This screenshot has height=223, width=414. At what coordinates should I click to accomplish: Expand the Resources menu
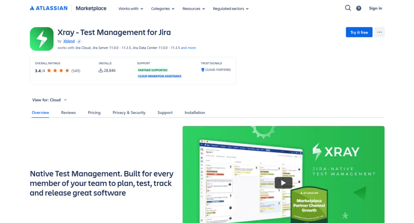[194, 9]
